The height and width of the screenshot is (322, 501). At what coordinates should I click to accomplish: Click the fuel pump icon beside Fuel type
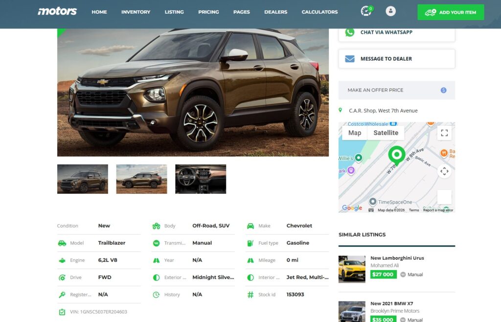click(x=250, y=243)
